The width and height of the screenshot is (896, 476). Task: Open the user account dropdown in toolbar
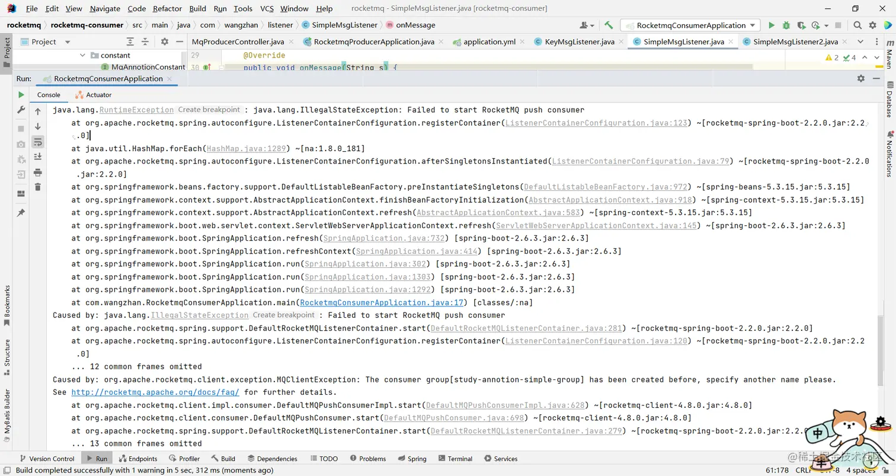coord(587,25)
